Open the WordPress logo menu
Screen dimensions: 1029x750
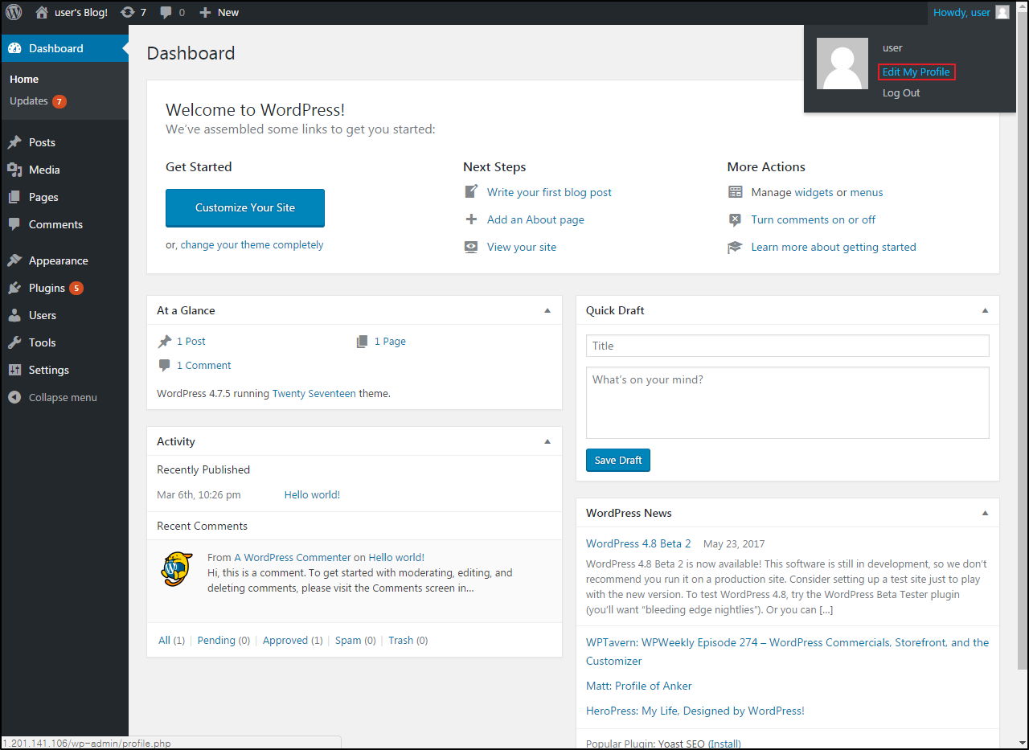coord(14,12)
